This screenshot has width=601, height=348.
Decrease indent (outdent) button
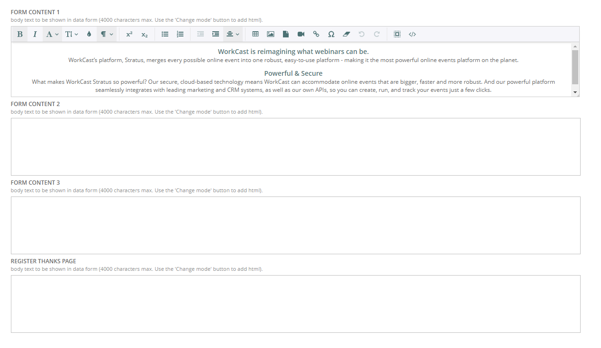pos(200,34)
